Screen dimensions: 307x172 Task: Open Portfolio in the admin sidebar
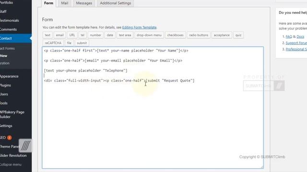(6, 2)
